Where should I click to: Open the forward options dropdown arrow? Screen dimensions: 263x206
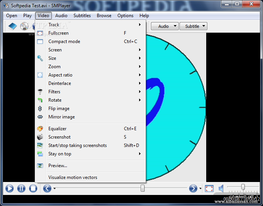coord(200,188)
